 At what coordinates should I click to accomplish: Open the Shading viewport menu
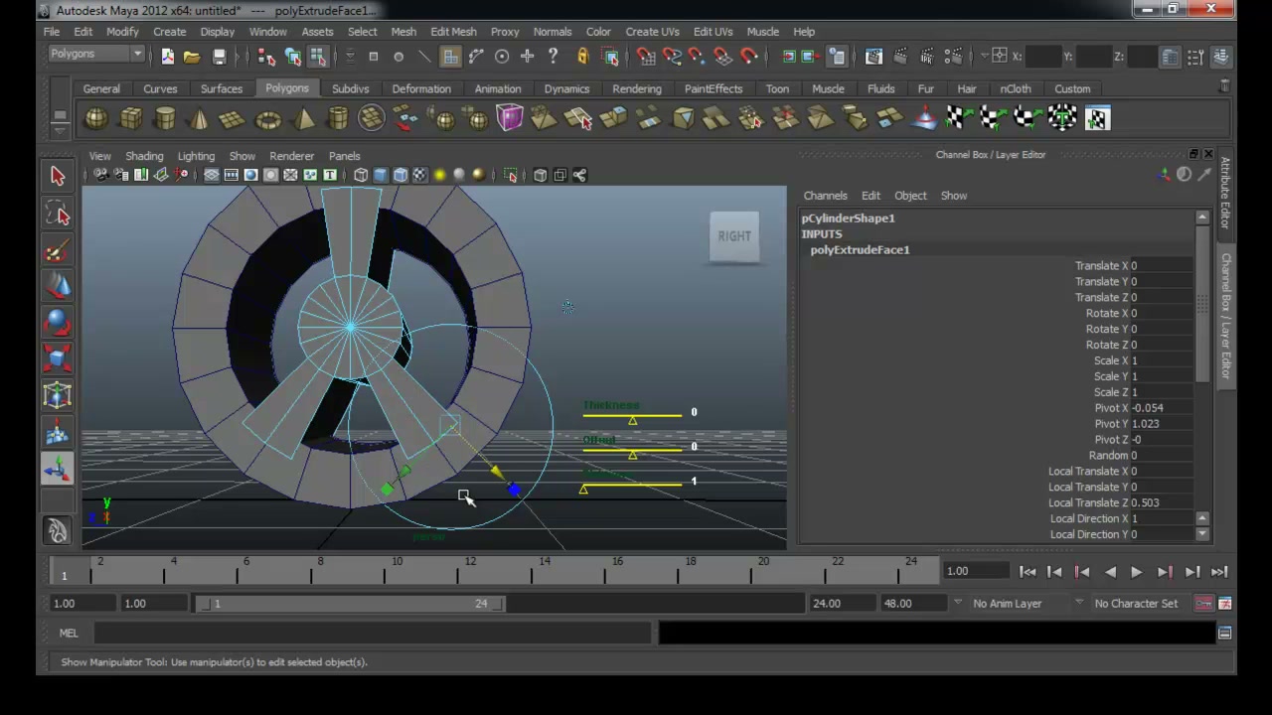pos(144,156)
